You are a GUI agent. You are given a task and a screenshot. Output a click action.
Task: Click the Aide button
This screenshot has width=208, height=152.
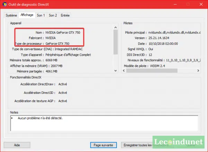(17, 145)
